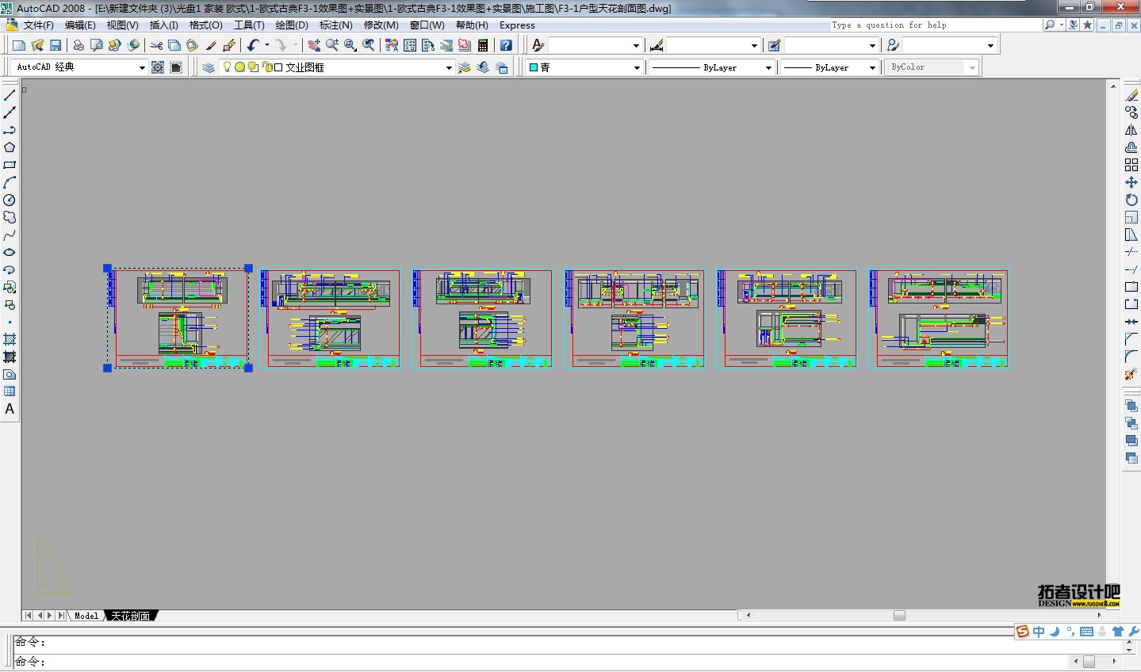Screen dimensions: 1141x672
Task: Click the Plot printer icon
Action: 78,46
